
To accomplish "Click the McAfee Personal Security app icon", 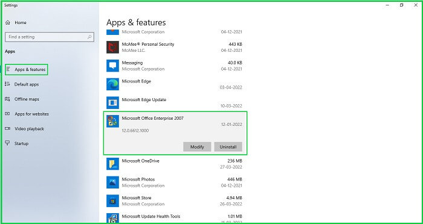I will [112, 48].
